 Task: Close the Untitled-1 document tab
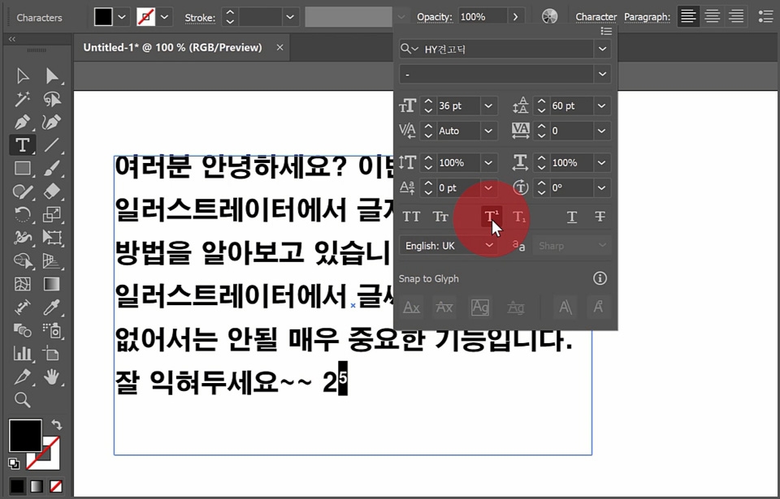pos(280,47)
